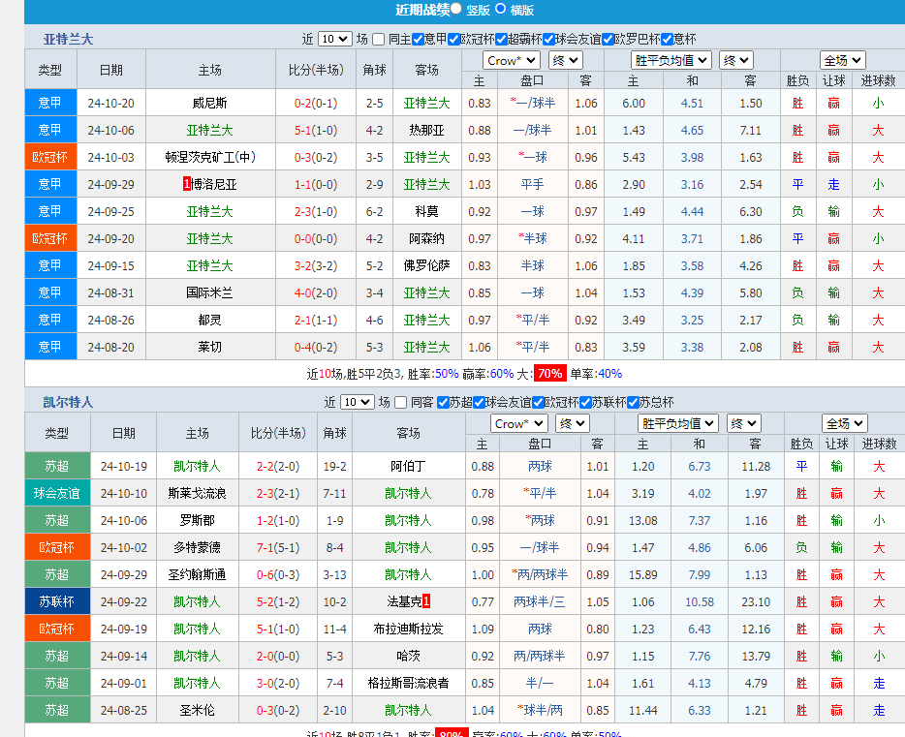905x737 pixels.
Task: Uncheck the 意甲 league filter
Action: [x=418, y=40]
